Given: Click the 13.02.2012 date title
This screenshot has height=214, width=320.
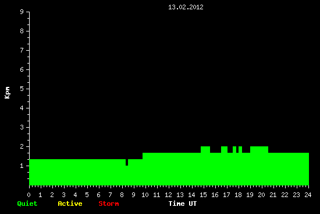Looking at the screenshot, I should pyautogui.click(x=186, y=7).
